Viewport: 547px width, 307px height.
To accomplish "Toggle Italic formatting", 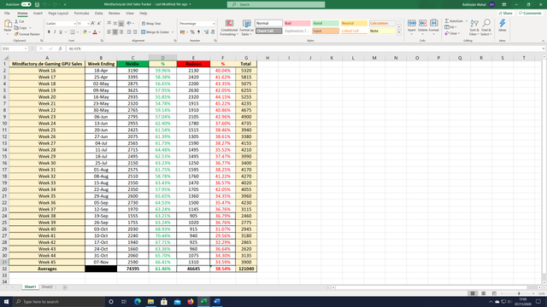I will pos(55,32).
